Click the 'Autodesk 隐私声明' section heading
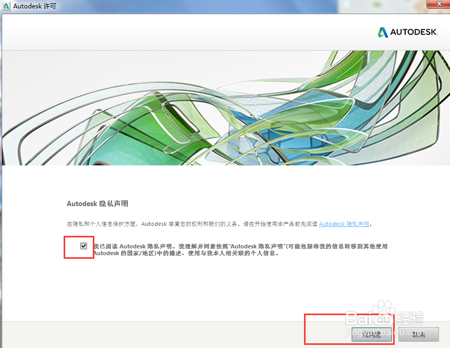This screenshot has width=450, height=348. pos(98,204)
